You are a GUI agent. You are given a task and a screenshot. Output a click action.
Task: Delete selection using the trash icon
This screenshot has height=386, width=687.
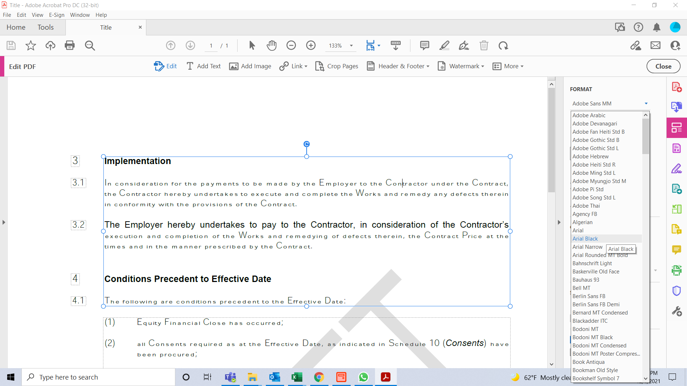(x=484, y=45)
